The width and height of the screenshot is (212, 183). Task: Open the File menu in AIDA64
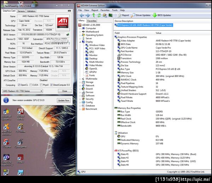point(80,10)
